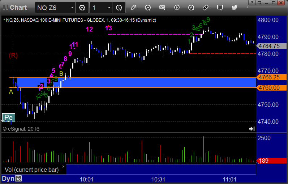Viewport: 288px width, 184px height.
Task: Jump to latest bar arrow icon
Action: tap(252, 129)
